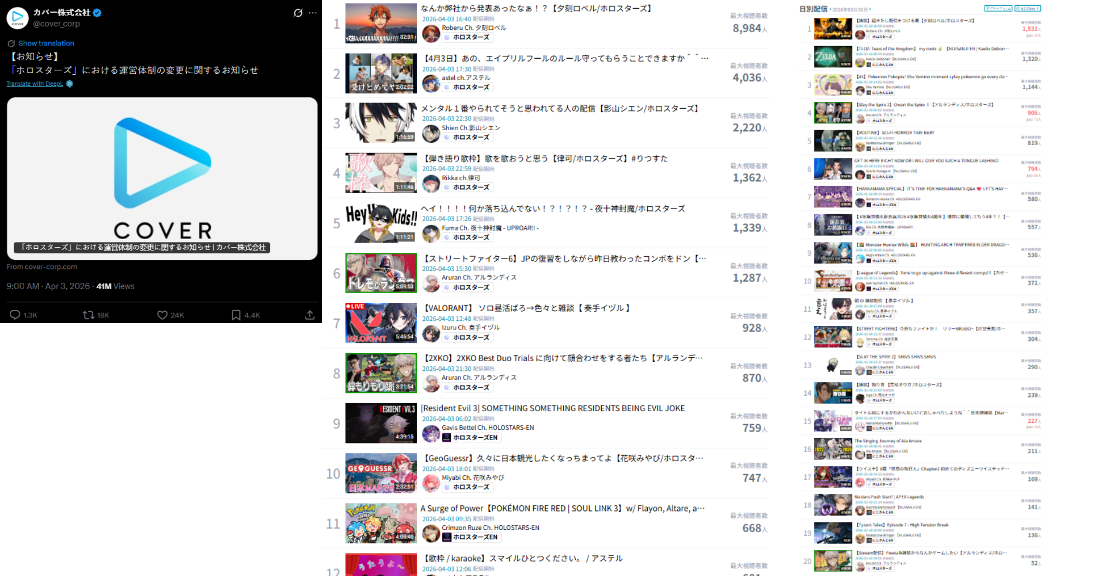
Task: Click the Izuru Ch. channel avatar
Action: [431, 334]
